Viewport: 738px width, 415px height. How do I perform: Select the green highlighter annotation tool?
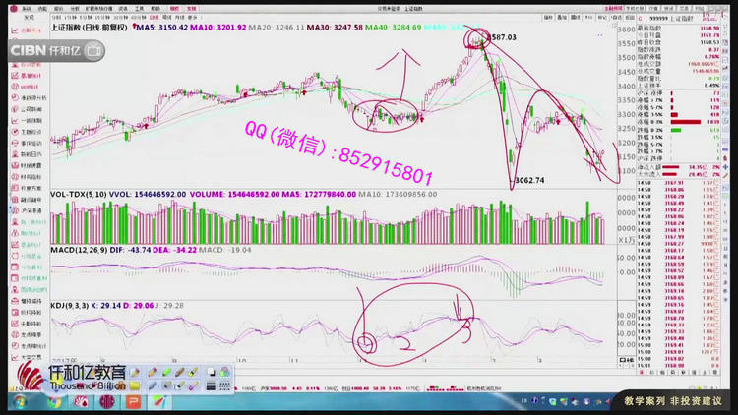(165, 373)
